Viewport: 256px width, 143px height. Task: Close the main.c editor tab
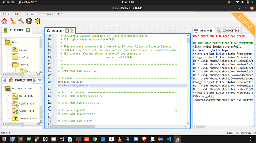tap(72, 31)
